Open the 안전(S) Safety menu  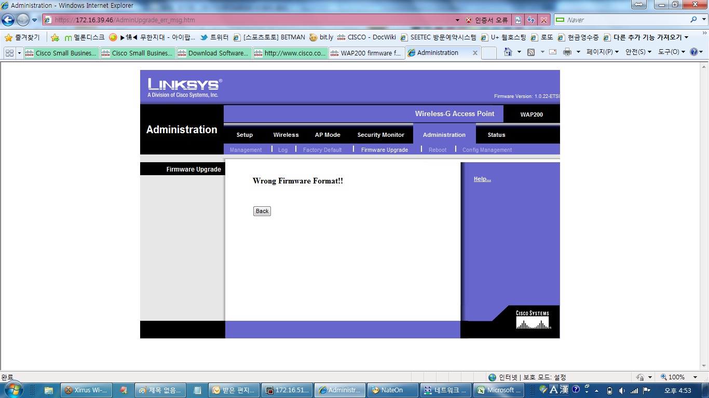pyautogui.click(x=638, y=52)
